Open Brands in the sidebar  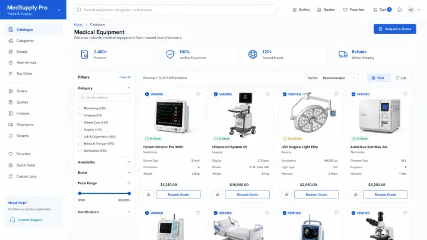pyautogui.click(x=33, y=52)
